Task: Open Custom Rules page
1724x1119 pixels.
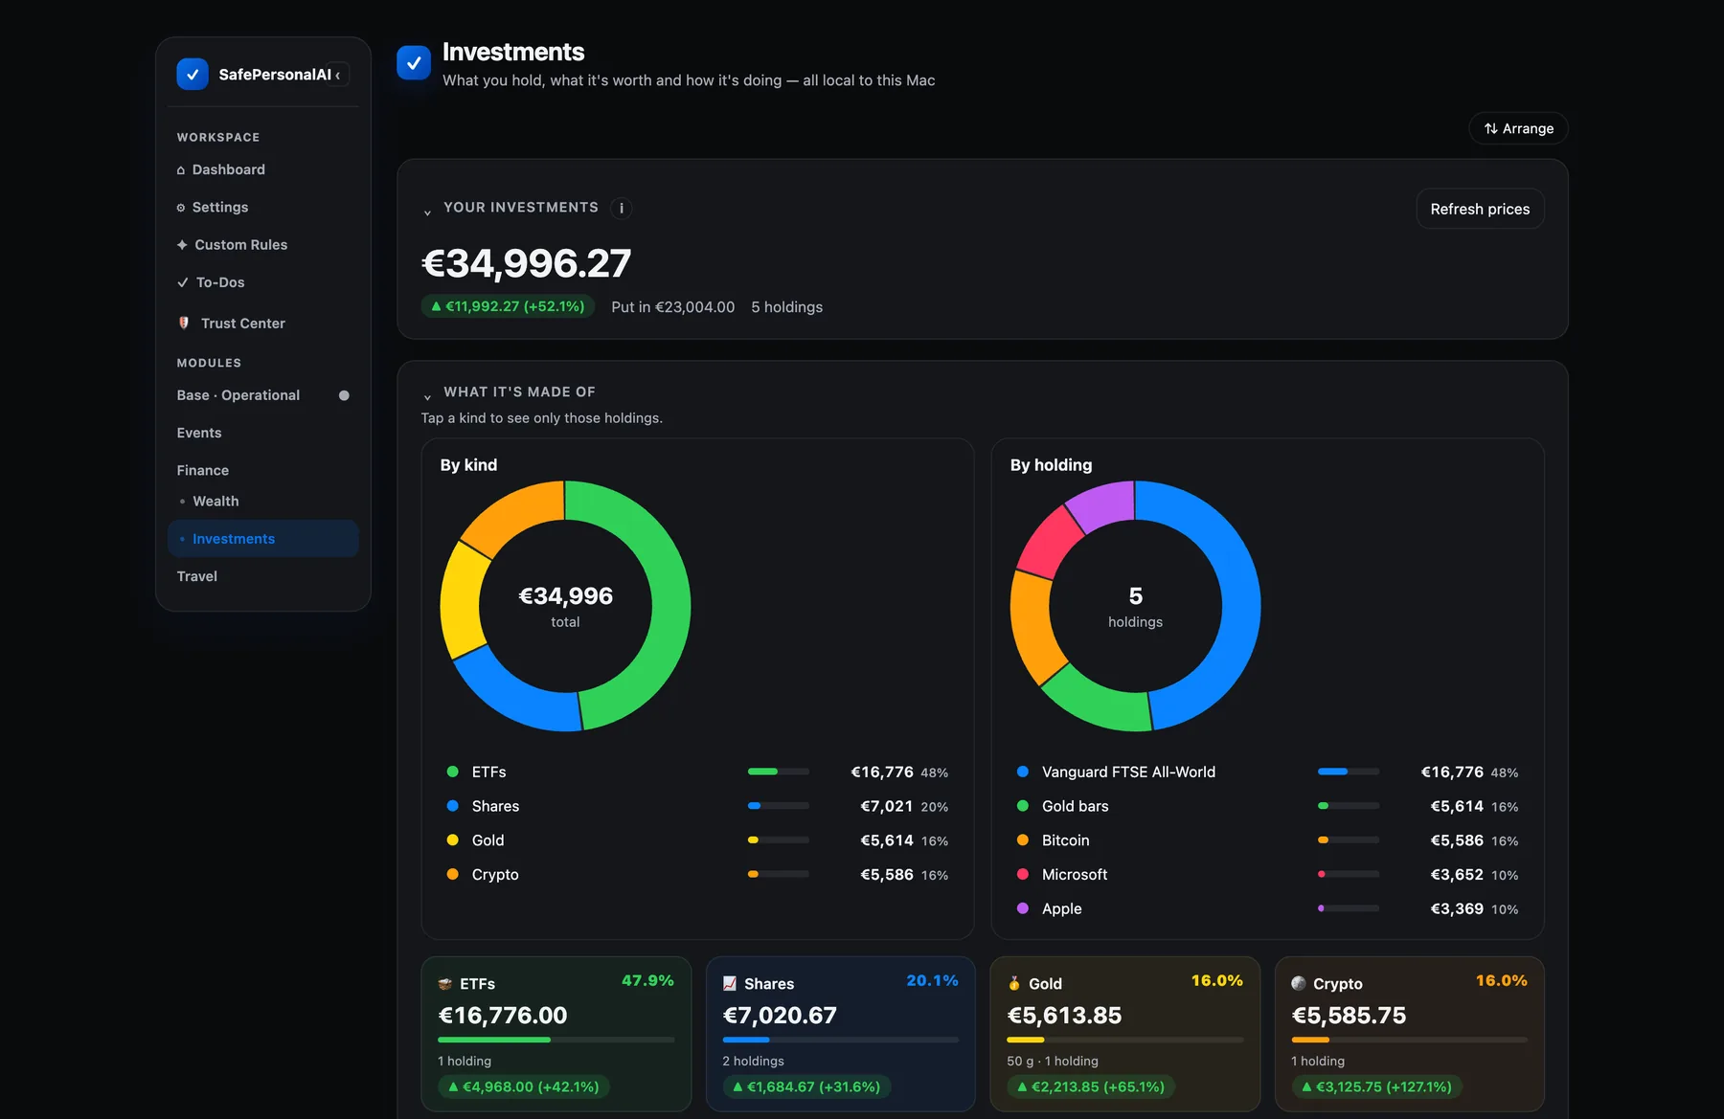Action: click(263, 245)
